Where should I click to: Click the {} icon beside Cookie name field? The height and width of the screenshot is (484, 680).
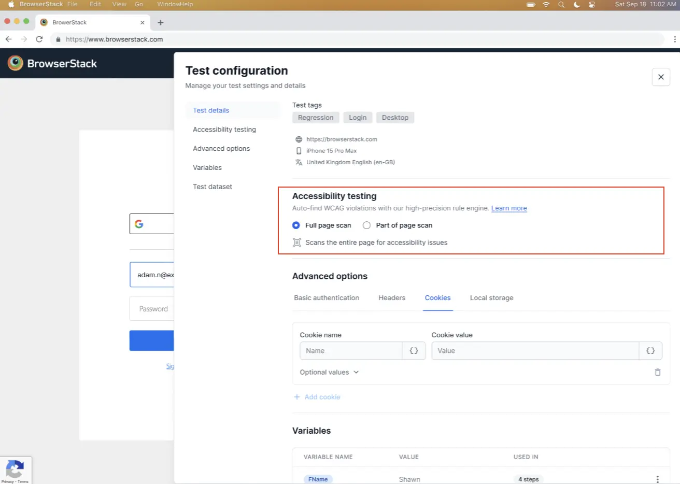(x=414, y=351)
